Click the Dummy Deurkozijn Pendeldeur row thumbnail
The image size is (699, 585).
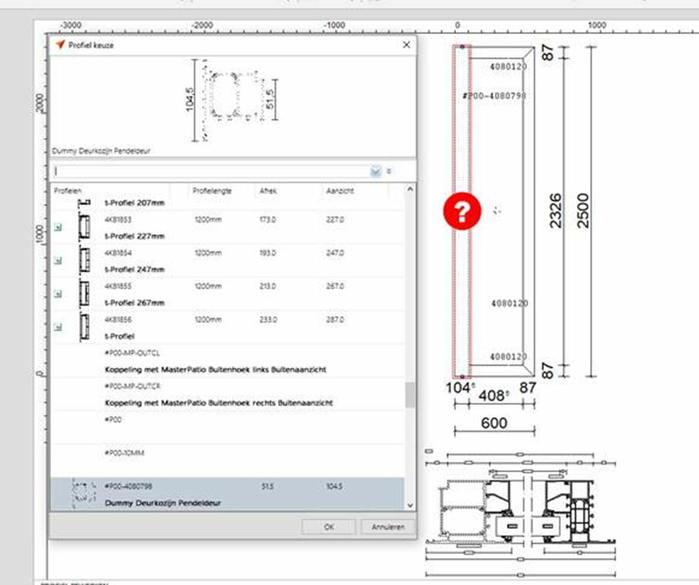tap(84, 493)
